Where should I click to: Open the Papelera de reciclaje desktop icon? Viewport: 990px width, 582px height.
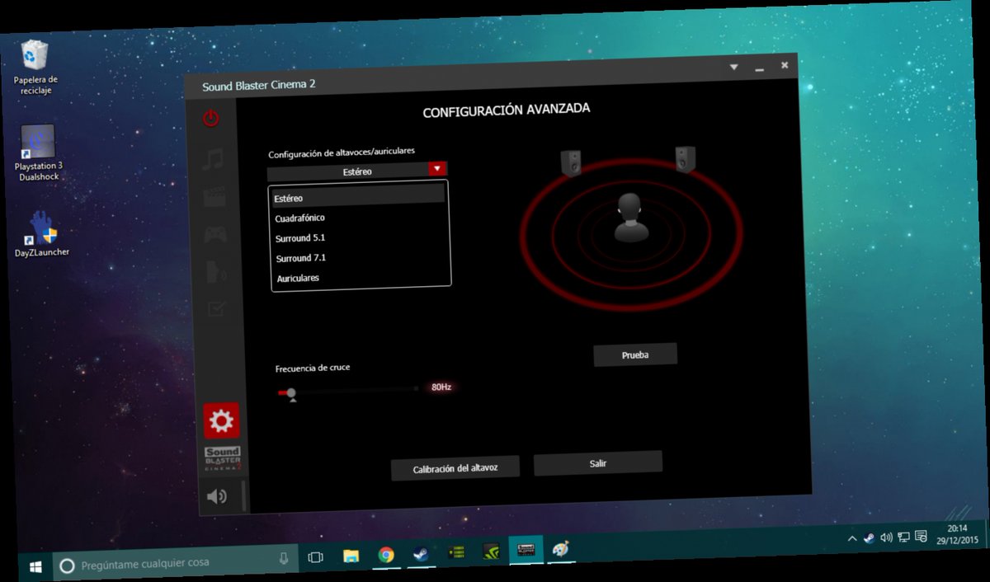[35, 67]
